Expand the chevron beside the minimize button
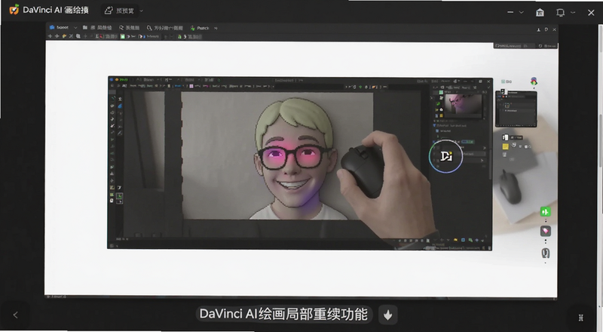 [521, 12]
